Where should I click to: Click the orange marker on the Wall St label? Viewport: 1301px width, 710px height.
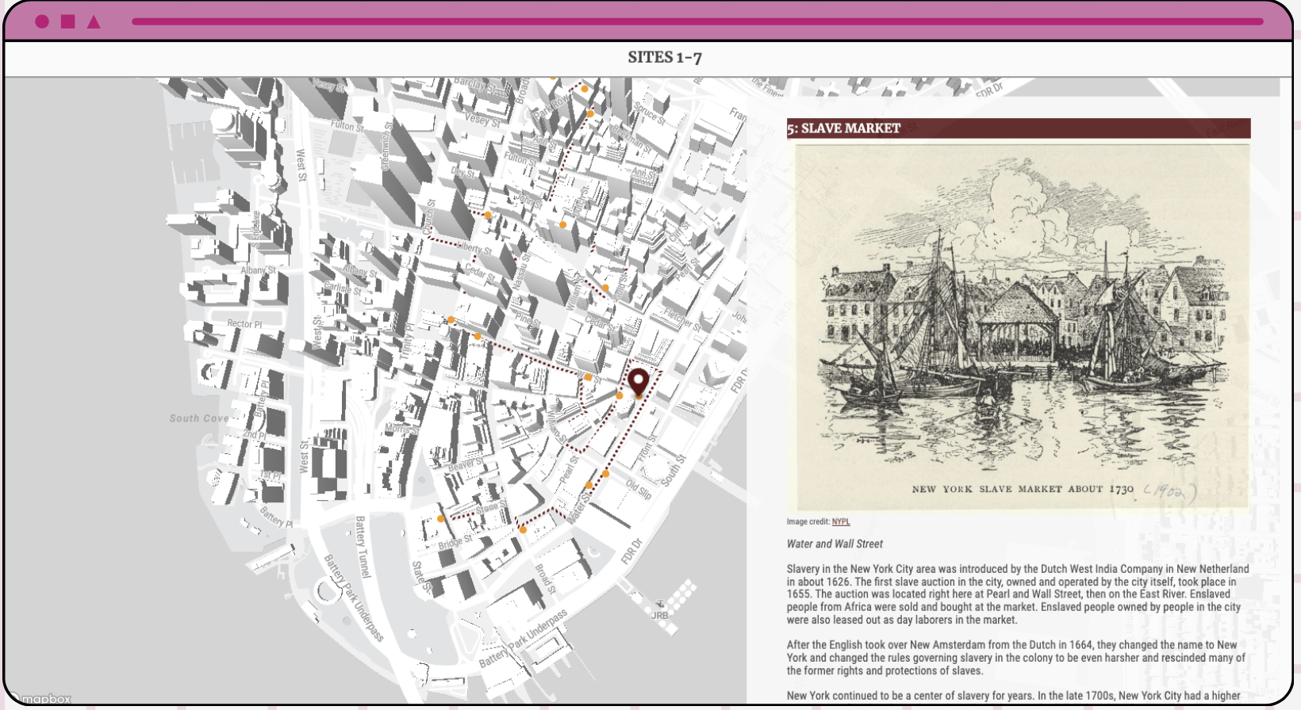click(x=588, y=377)
